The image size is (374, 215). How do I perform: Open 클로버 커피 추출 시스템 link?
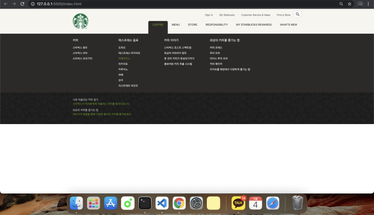pos(178,64)
